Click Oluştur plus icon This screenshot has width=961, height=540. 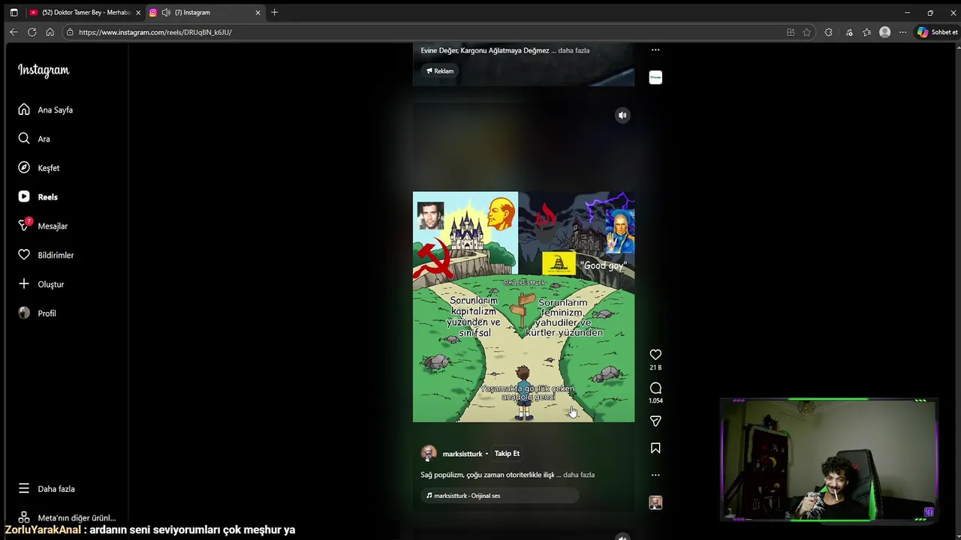pyautogui.click(x=41, y=284)
